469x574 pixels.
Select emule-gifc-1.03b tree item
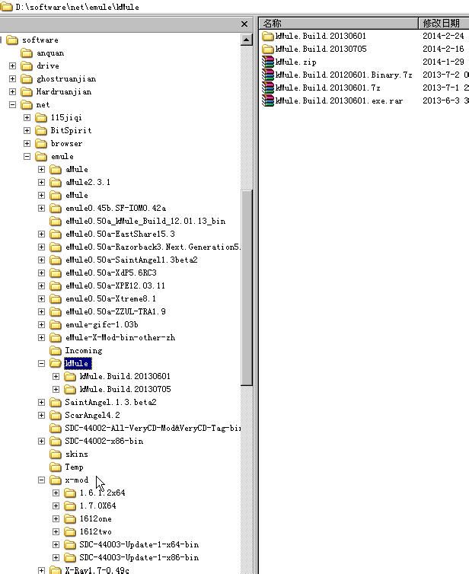point(102,325)
